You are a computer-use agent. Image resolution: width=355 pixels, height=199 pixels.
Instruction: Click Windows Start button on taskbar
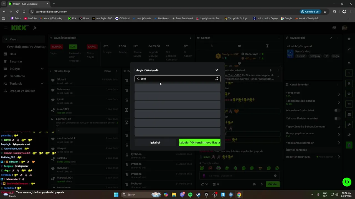(116, 195)
